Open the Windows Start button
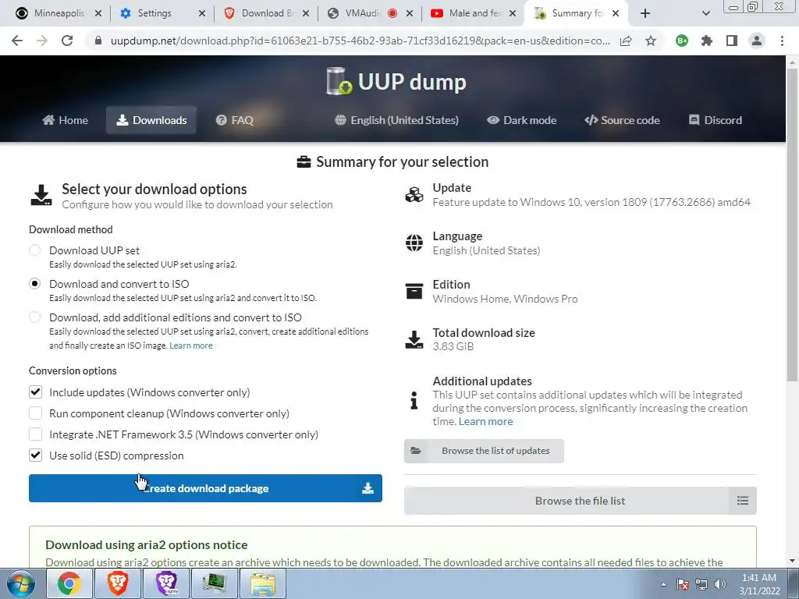799x599 pixels. click(x=21, y=583)
